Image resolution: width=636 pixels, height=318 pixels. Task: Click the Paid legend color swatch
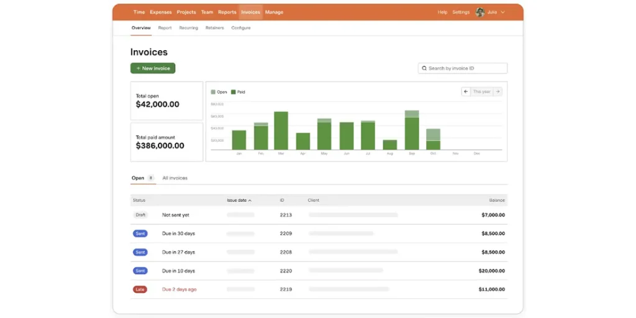pyautogui.click(x=234, y=92)
